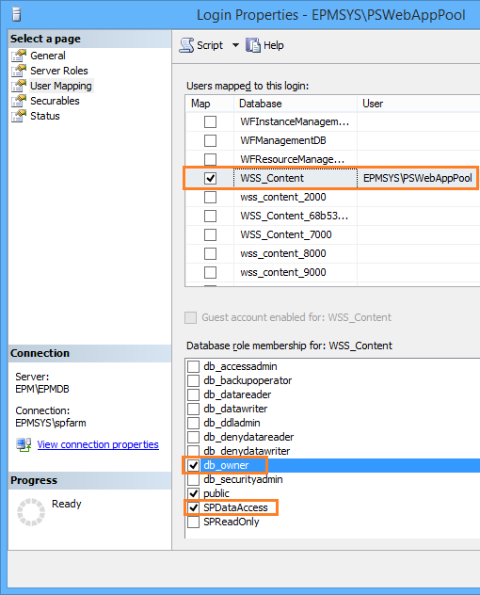Image resolution: width=480 pixels, height=595 pixels.
Task: Click the EPM\EPMDB server name text
Action: coord(42,390)
